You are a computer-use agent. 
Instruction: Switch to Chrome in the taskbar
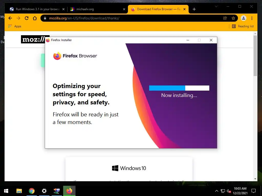(31, 191)
